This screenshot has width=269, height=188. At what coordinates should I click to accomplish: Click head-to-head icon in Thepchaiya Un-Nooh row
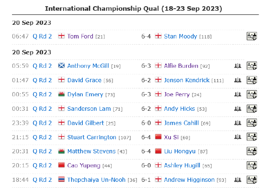(238, 180)
